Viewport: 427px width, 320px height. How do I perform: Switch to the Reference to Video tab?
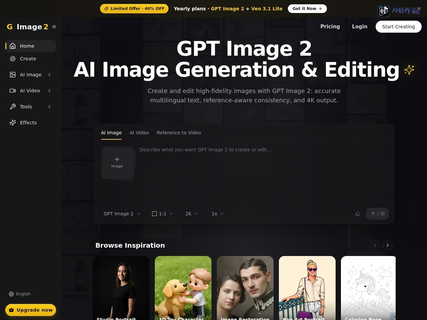coord(179,133)
